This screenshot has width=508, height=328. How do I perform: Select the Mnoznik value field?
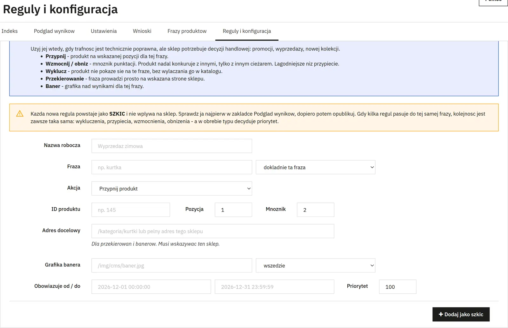click(x=316, y=210)
